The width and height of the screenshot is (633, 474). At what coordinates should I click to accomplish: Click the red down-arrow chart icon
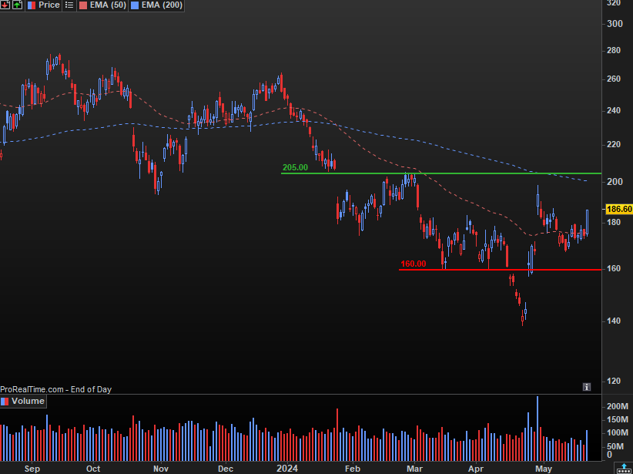[5, 5]
